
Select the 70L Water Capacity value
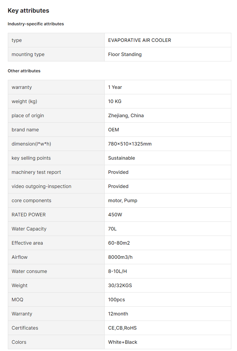[x=112, y=229]
